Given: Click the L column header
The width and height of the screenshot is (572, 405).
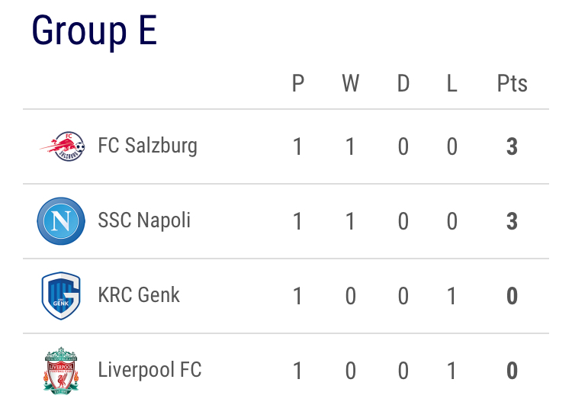Looking at the screenshot, I should pyautogui.click(x=452, y=84).
